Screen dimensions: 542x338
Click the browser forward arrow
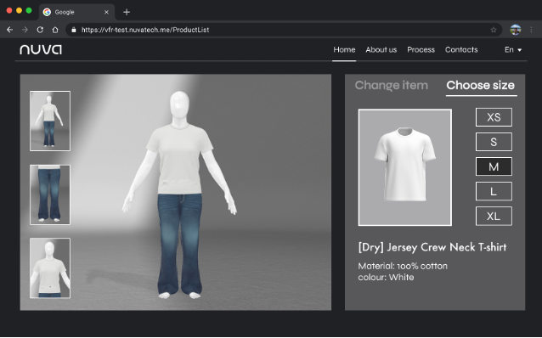25,30
